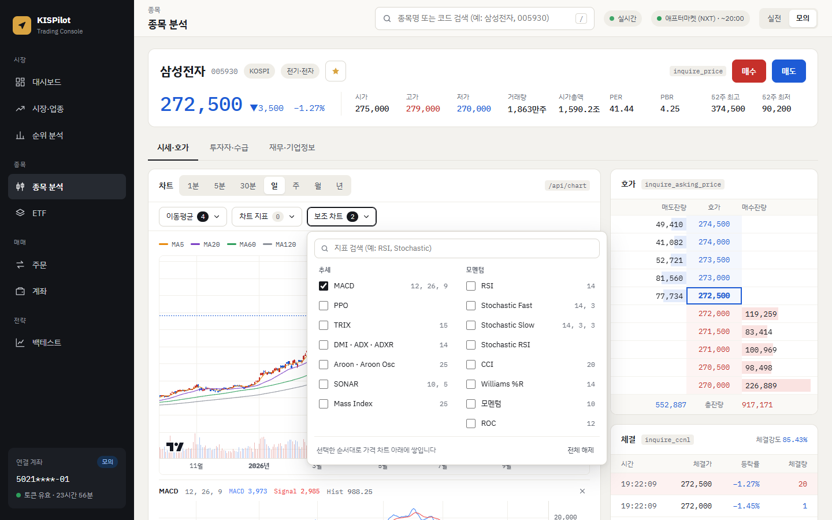Image resolution: width=832 pixels, height=520 pixels.
Task: Select the 272,500 price in 호가 table
Action: [714, 296]
